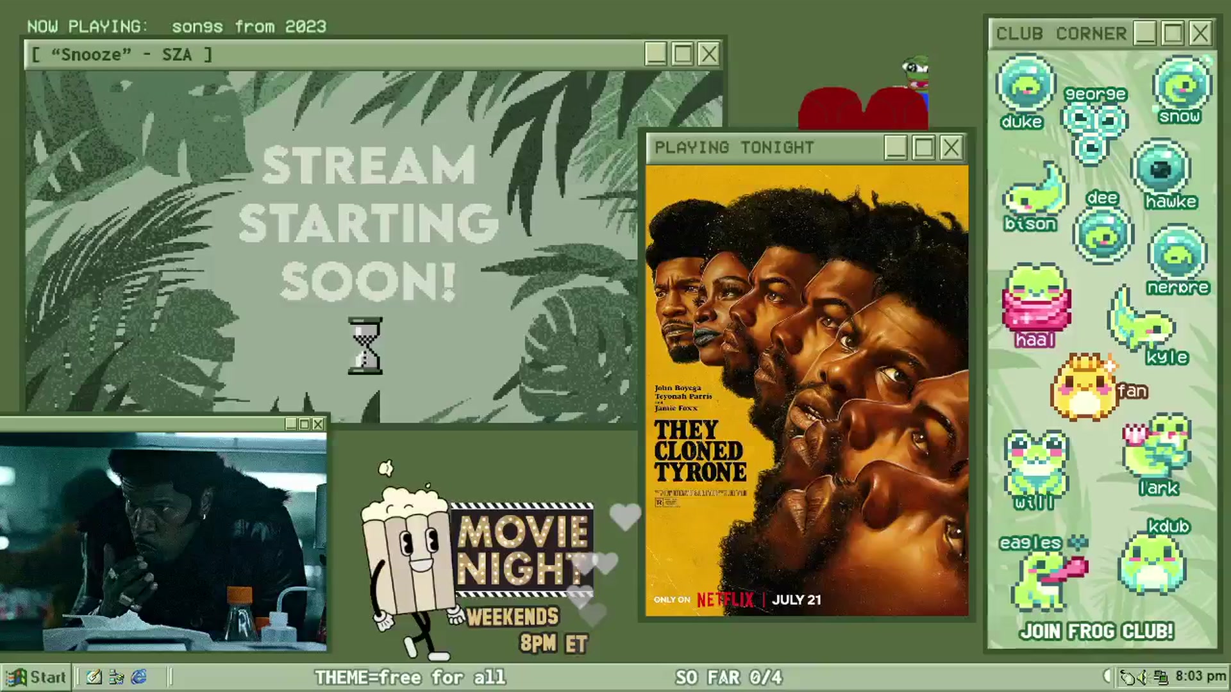The image size is (1231, 692).
Task: Minimize the Snooze - SZA window
Action: click(x=655, y=54)
